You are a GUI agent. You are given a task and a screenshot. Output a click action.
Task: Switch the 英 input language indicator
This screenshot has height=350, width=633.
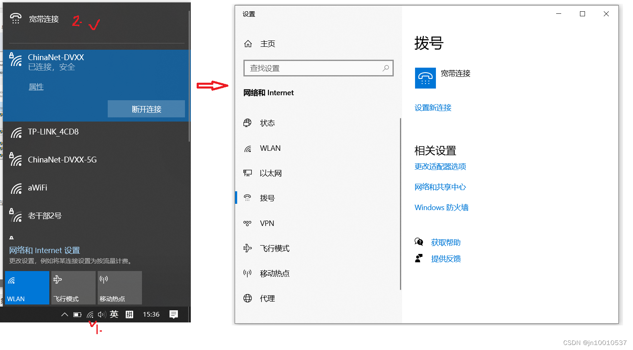pos(114,314)
